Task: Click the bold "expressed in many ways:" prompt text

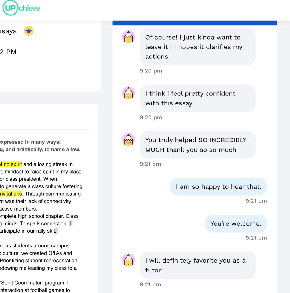Action: pos(30,142)
